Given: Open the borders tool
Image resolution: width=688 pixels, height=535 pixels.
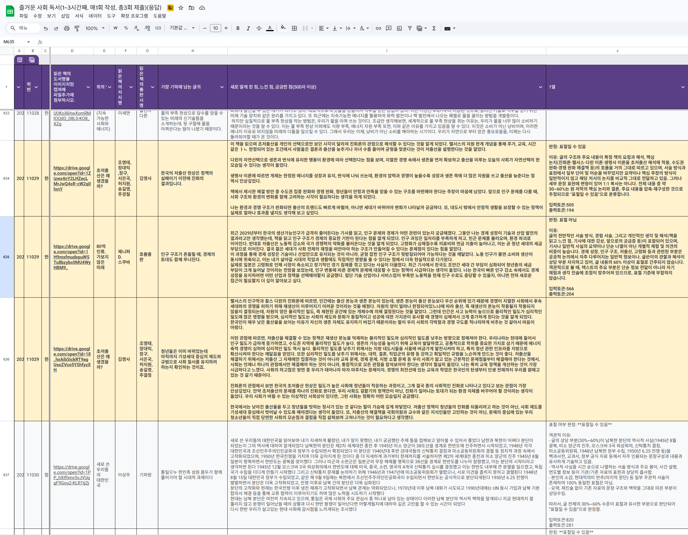Looking at the screenshot, I should pyautogui.click(x=294, y=28).
